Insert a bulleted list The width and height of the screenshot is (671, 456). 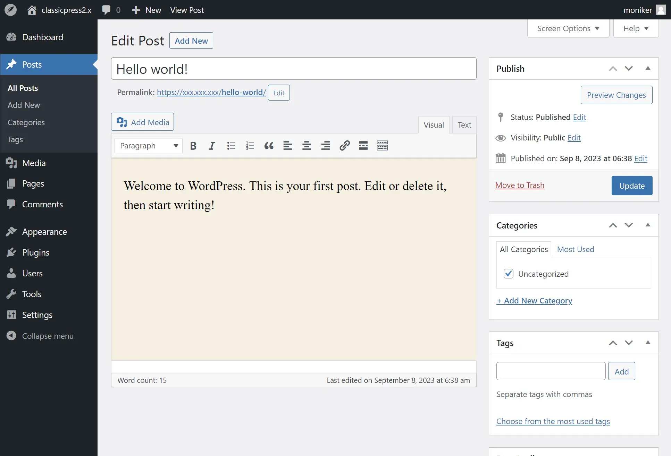(x=231, y=146)
